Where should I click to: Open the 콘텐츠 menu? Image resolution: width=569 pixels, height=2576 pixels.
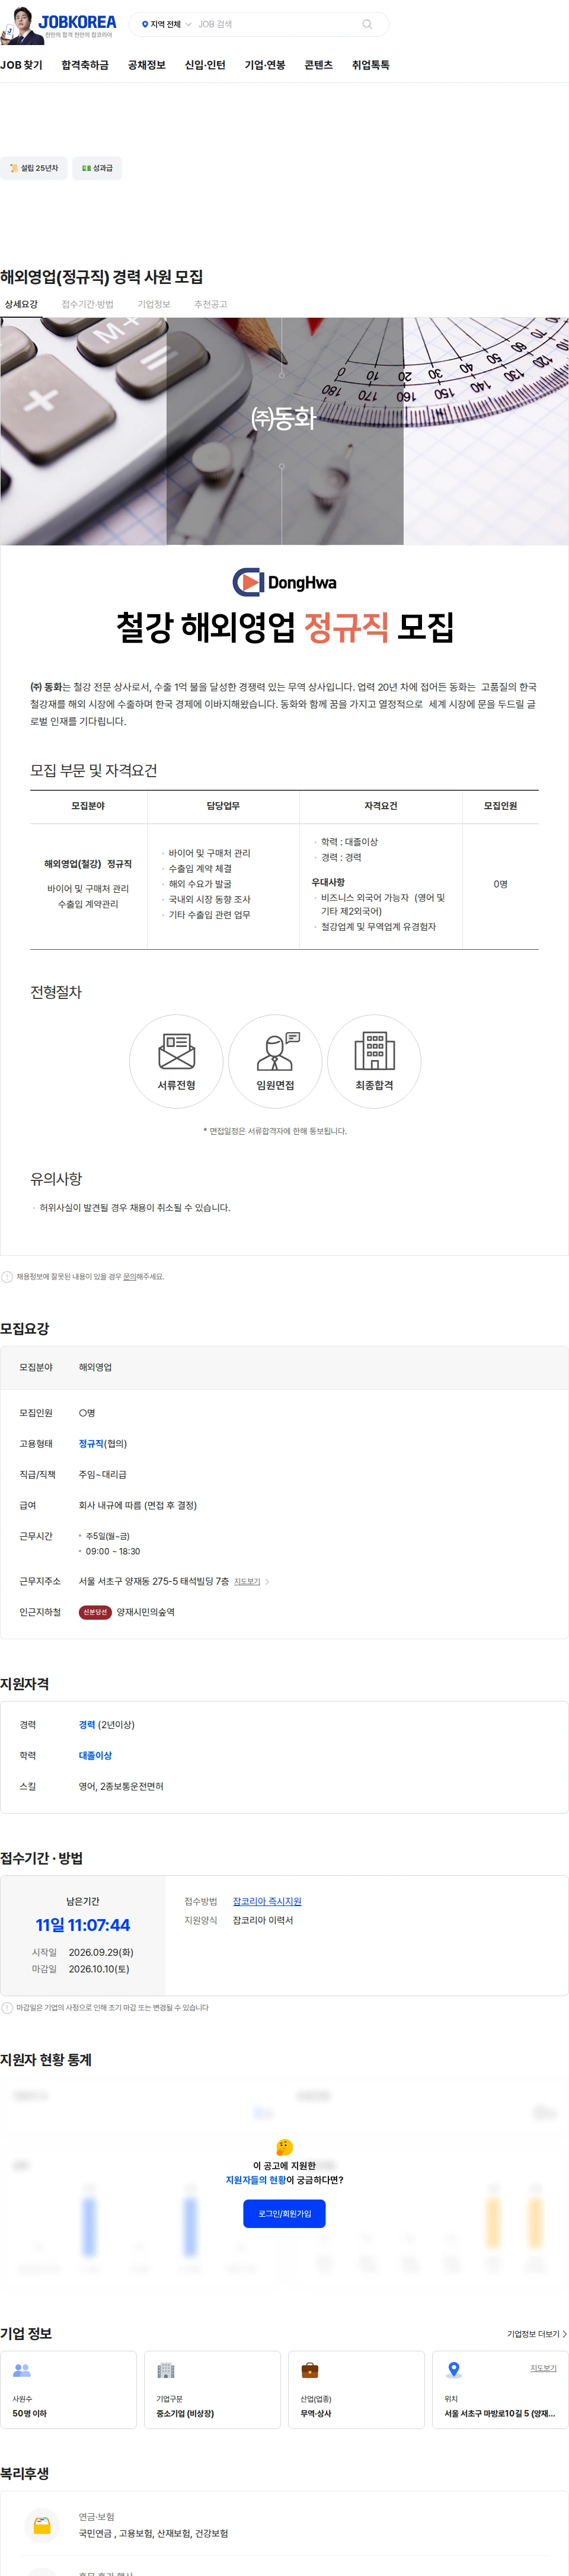pyautogui.click(x=319, y=65)
